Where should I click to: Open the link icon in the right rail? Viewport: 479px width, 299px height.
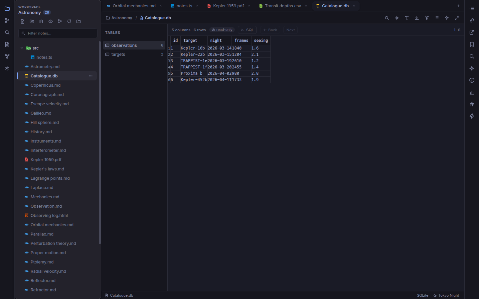pyautogui.click(x=472, y=21)
